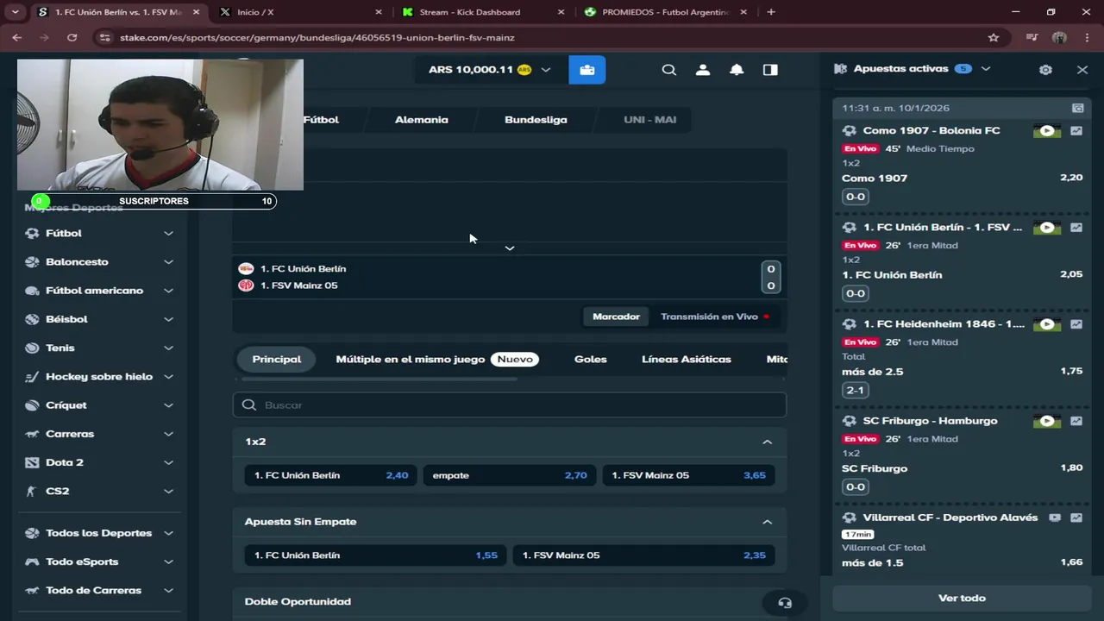Go to Bundesliga breadcrumb

[536, 120]
